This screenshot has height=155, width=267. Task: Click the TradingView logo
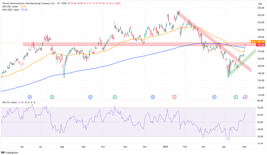pyautogui.click(x=10, y=153)
